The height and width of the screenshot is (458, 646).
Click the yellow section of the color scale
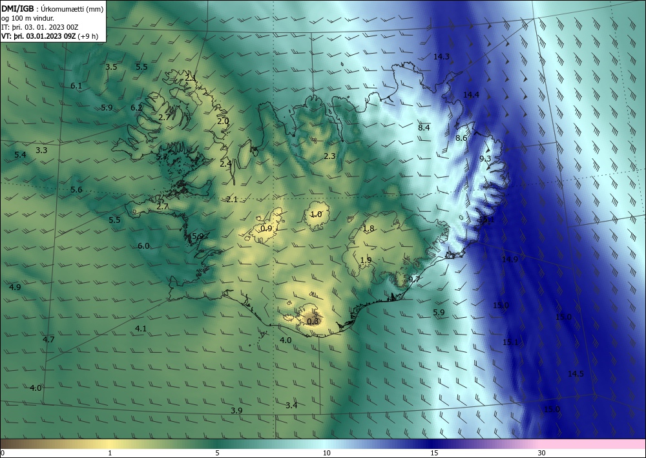pyautogui.click(x=110, y=444)
